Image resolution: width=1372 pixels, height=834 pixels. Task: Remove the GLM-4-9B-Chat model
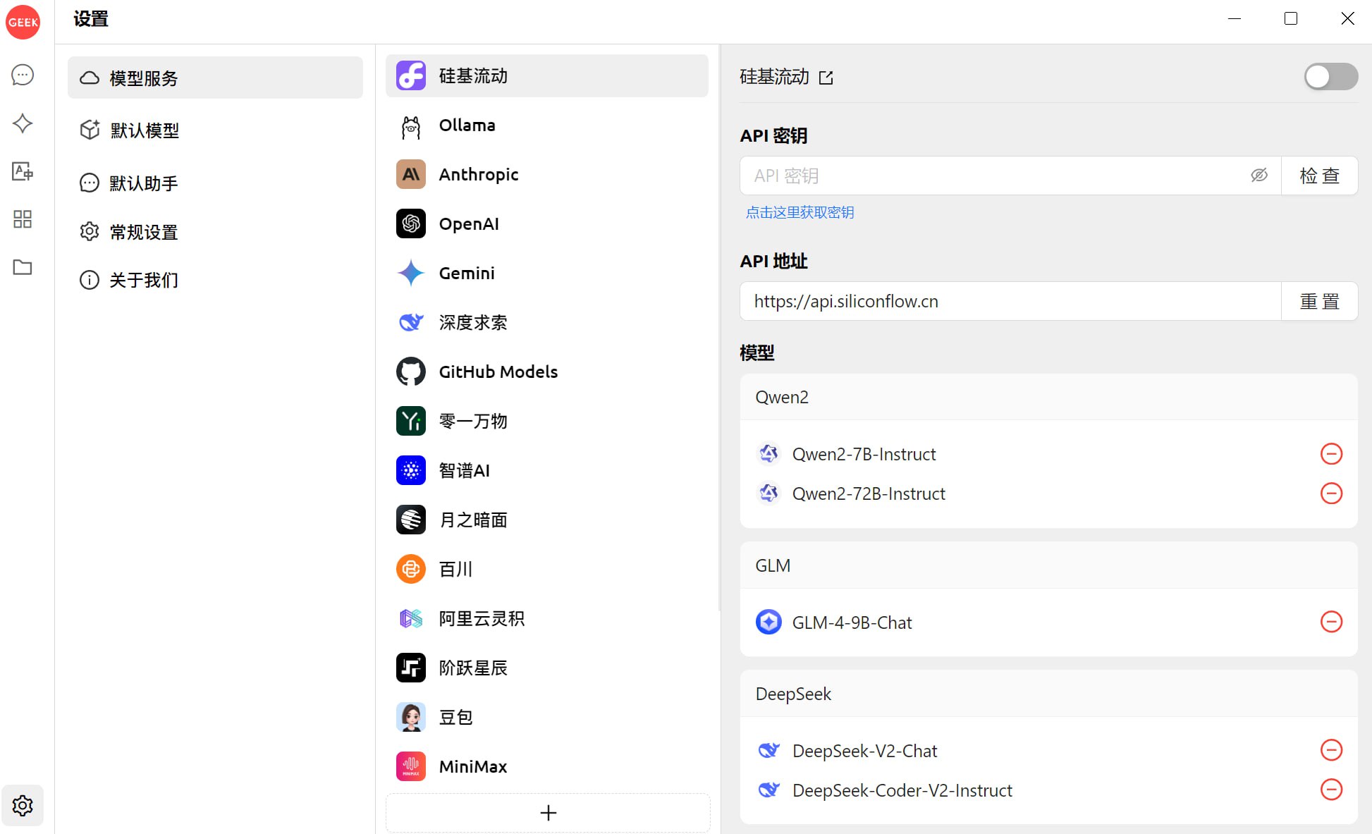coord(1331,622)
